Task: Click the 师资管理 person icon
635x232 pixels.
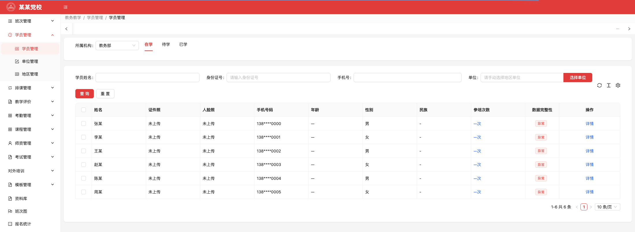Action: click(x=10, y=143)
